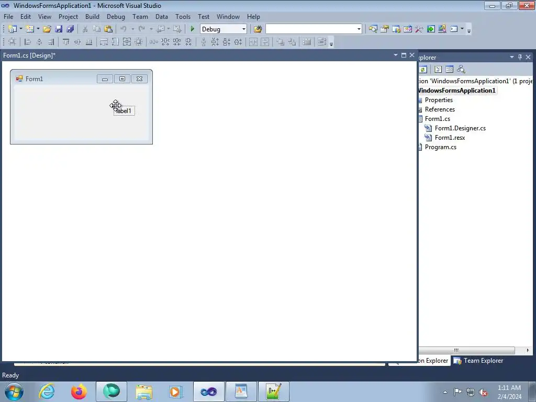
Task: Save Form1.cs with the single floppy disk icon
Action: [59, 29]
